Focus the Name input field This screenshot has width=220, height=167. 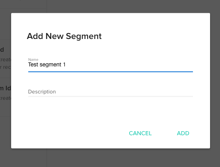pos(111,65)
